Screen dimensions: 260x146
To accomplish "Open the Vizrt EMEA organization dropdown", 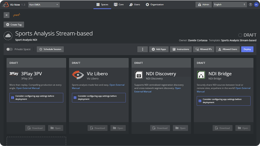I will tap(44, 5).
